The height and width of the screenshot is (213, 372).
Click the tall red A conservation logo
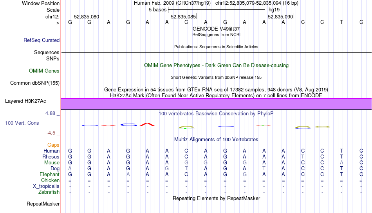147,124
